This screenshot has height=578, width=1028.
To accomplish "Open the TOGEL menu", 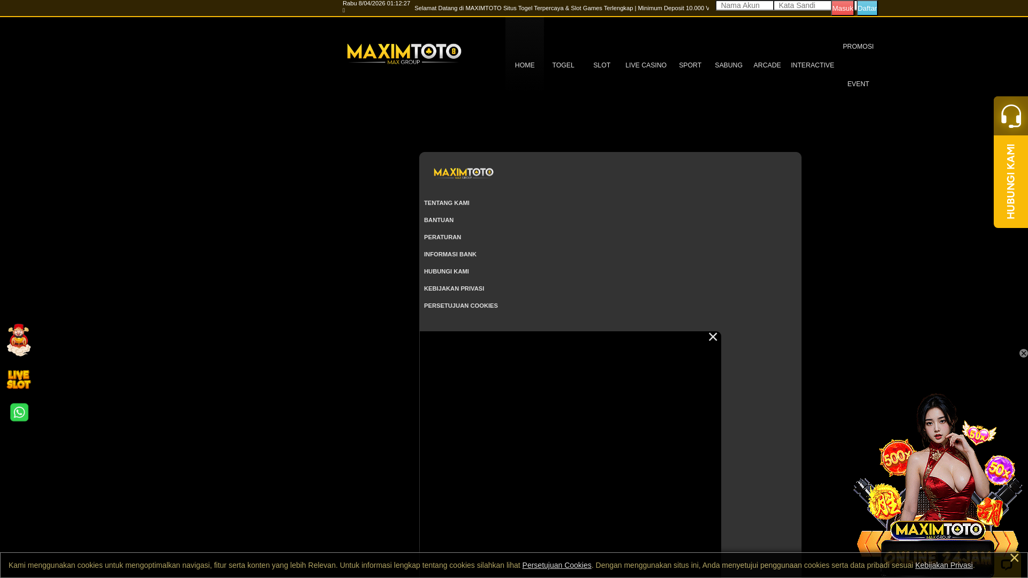I will [563, 65].
